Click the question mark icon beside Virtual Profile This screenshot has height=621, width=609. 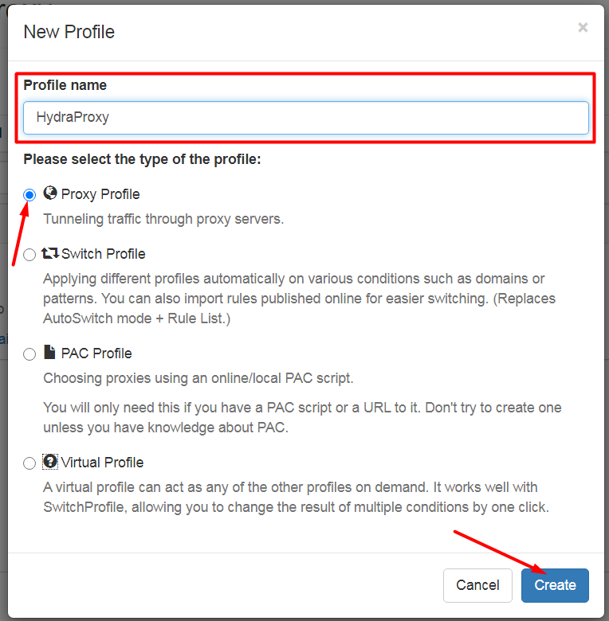[50, 462]
